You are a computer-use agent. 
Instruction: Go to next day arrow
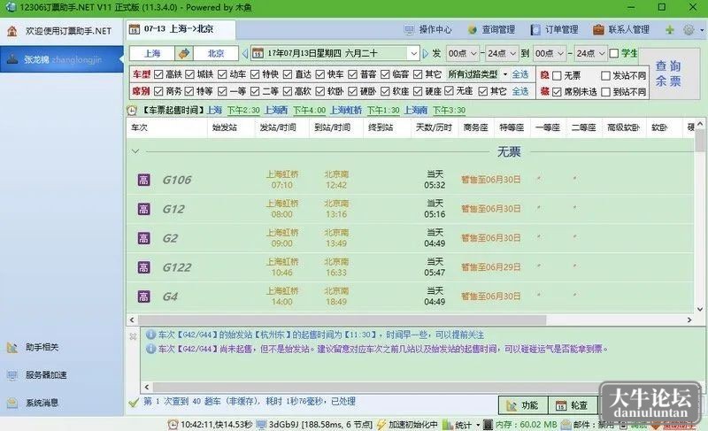click(x=425, y=54)
